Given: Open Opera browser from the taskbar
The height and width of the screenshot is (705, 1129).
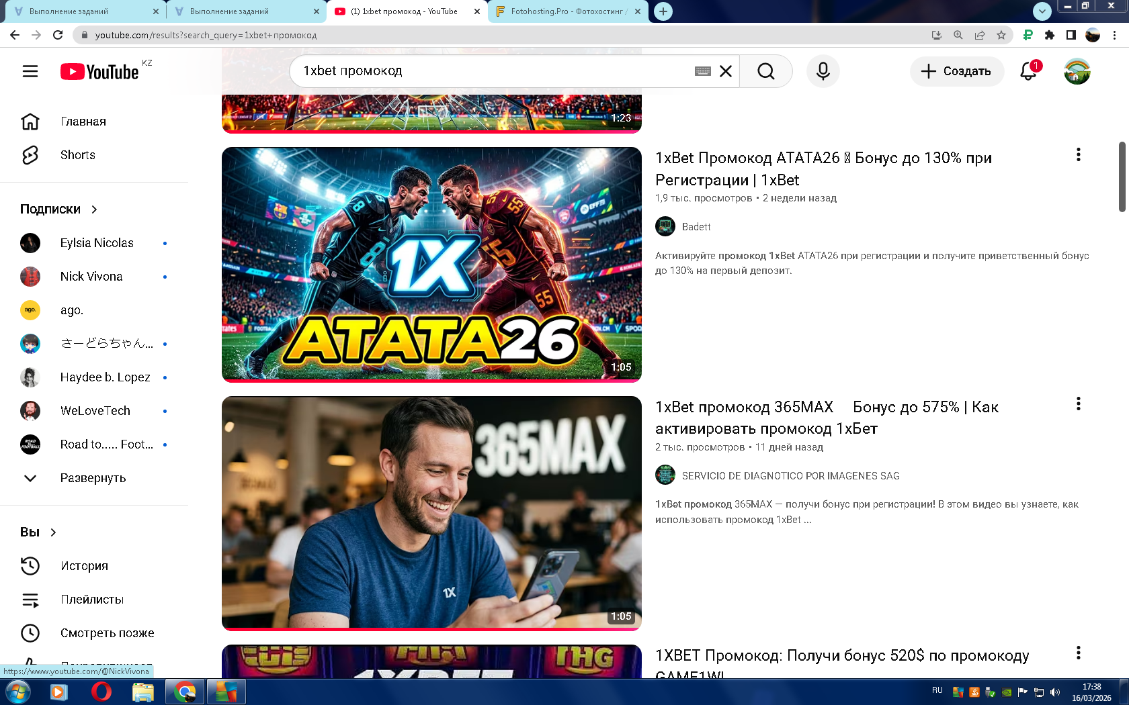Looking at the screenshot, I should tap(101, 692).
